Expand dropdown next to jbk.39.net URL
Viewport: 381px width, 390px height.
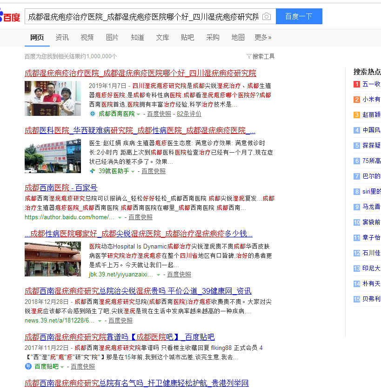click(x=158, y=275)
